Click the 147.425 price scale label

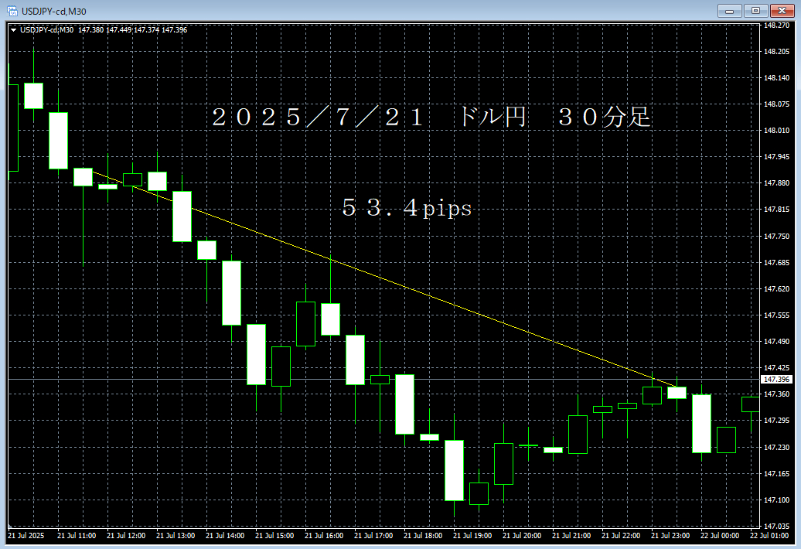tap(776, 368)
